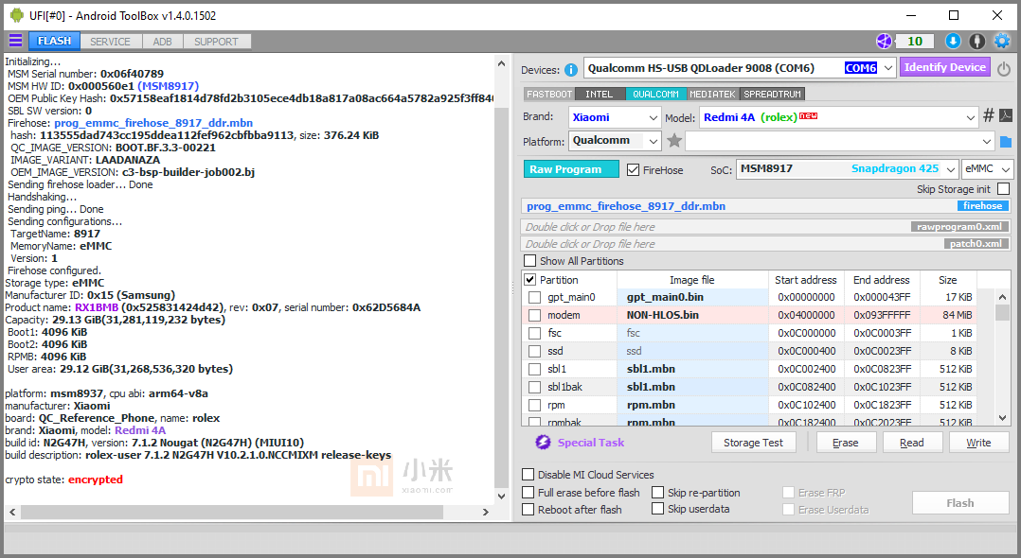Click the gpt_main0.bin image file cell

coord(693,297)
